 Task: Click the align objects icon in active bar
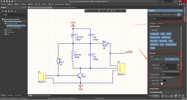pyautogui.click(x=96, y=11)
